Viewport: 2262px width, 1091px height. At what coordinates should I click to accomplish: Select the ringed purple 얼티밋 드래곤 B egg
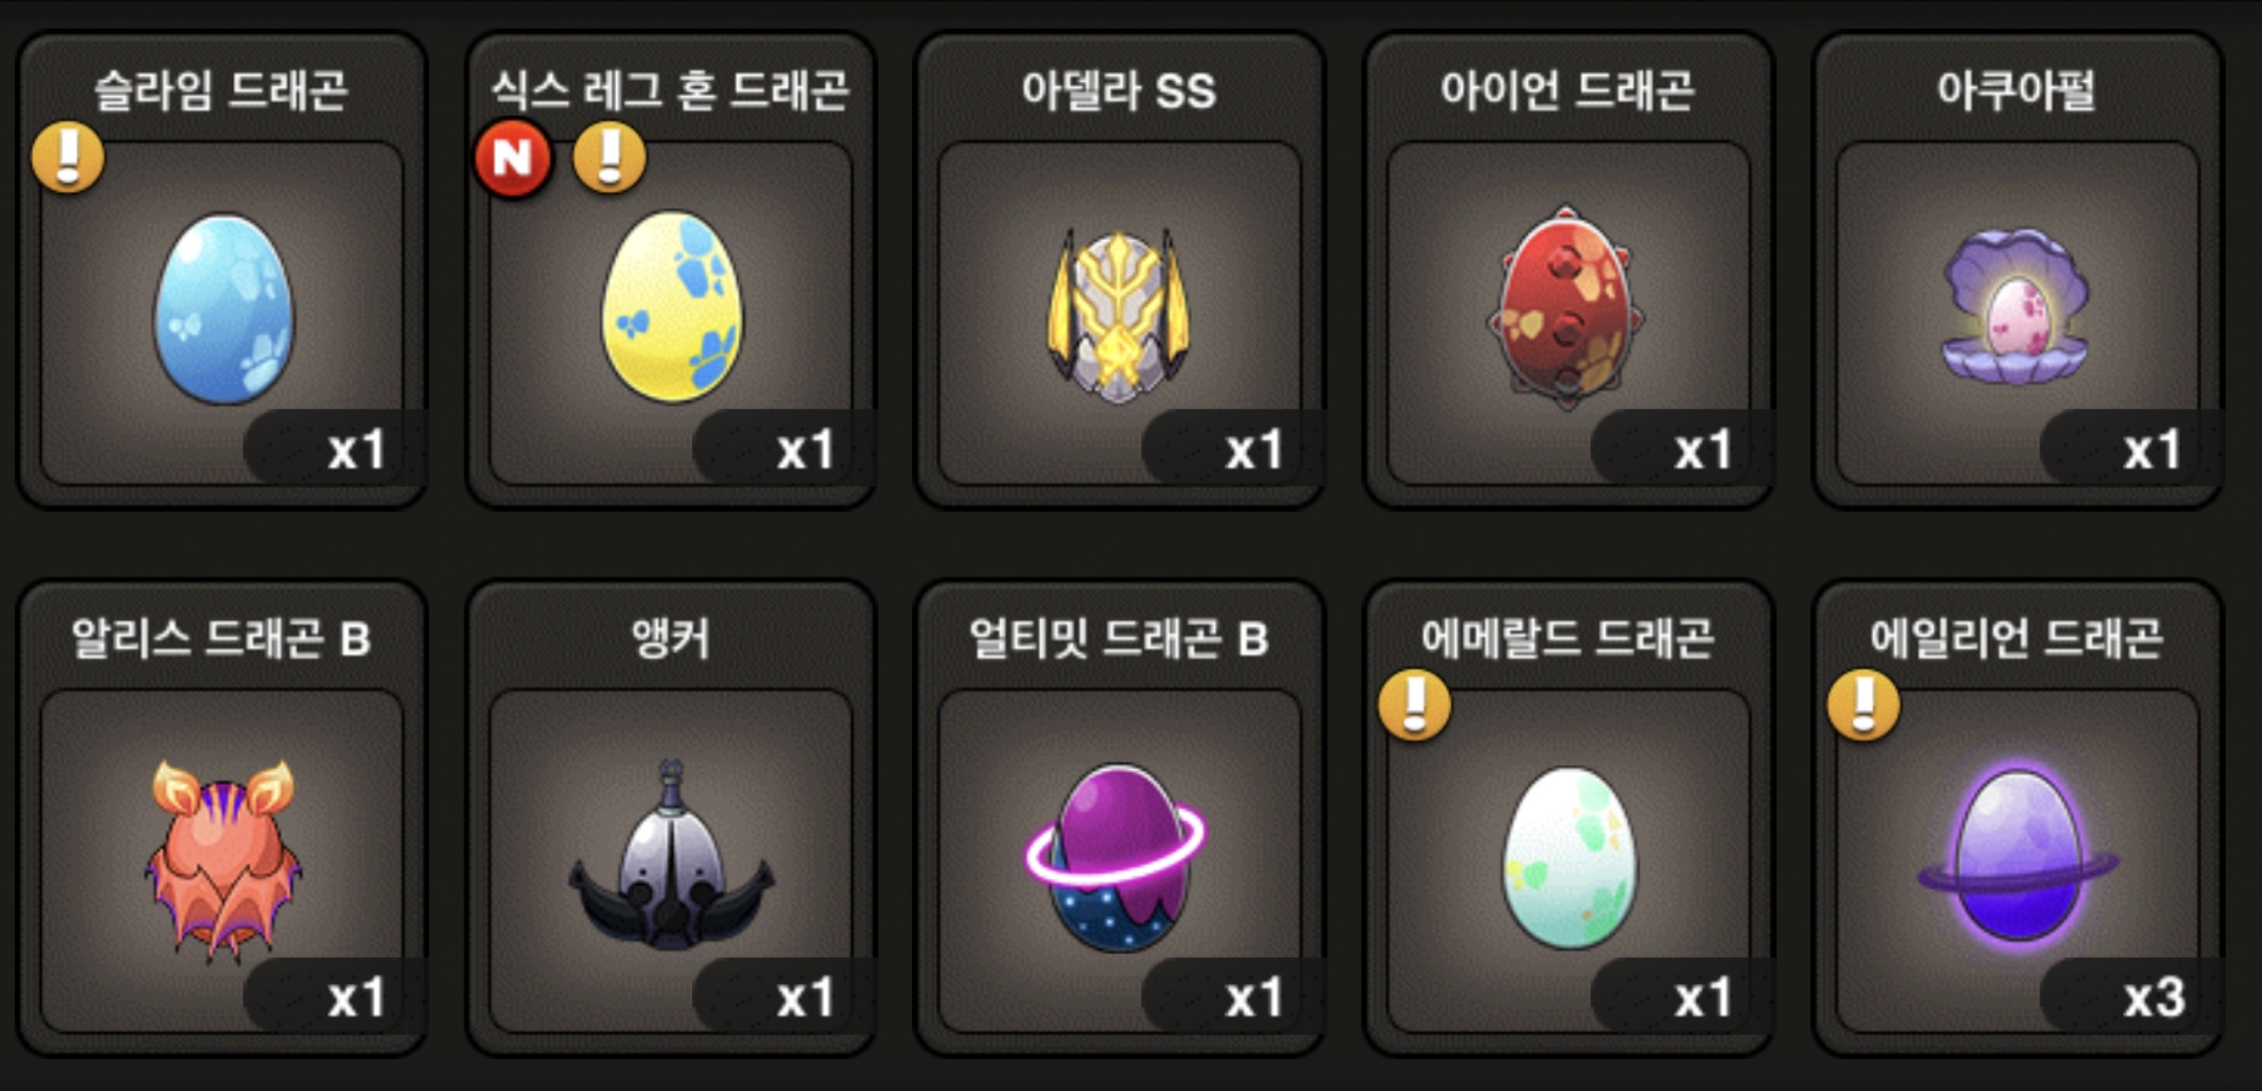coord(1117,858)
